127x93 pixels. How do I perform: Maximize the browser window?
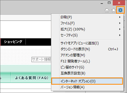coord(109,3)
